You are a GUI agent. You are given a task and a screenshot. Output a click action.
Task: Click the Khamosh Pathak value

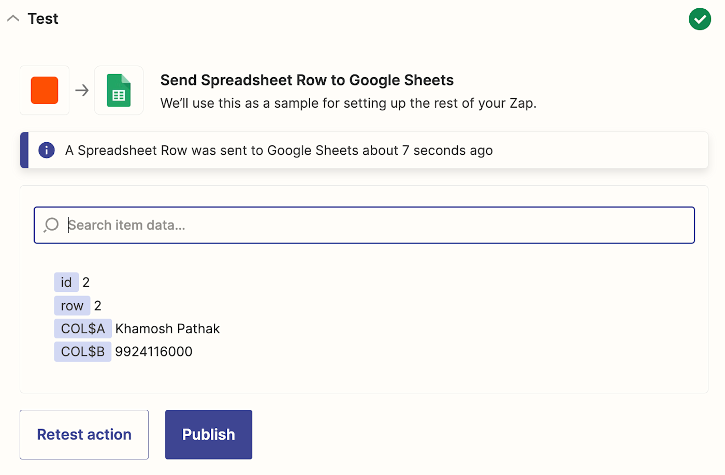pos(167,329)
